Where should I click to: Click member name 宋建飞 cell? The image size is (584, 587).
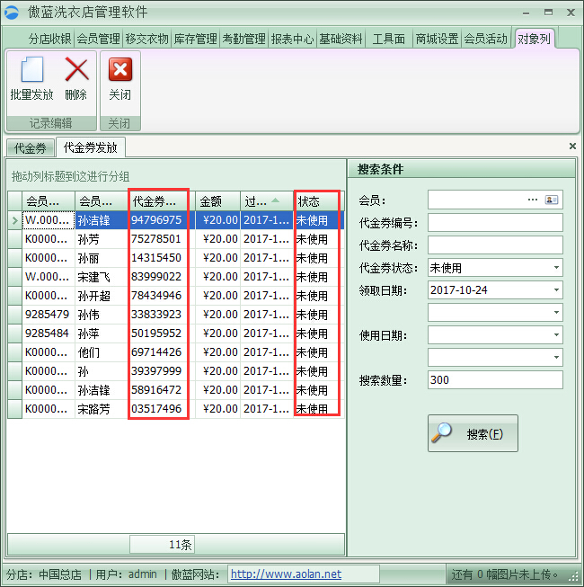102,277
